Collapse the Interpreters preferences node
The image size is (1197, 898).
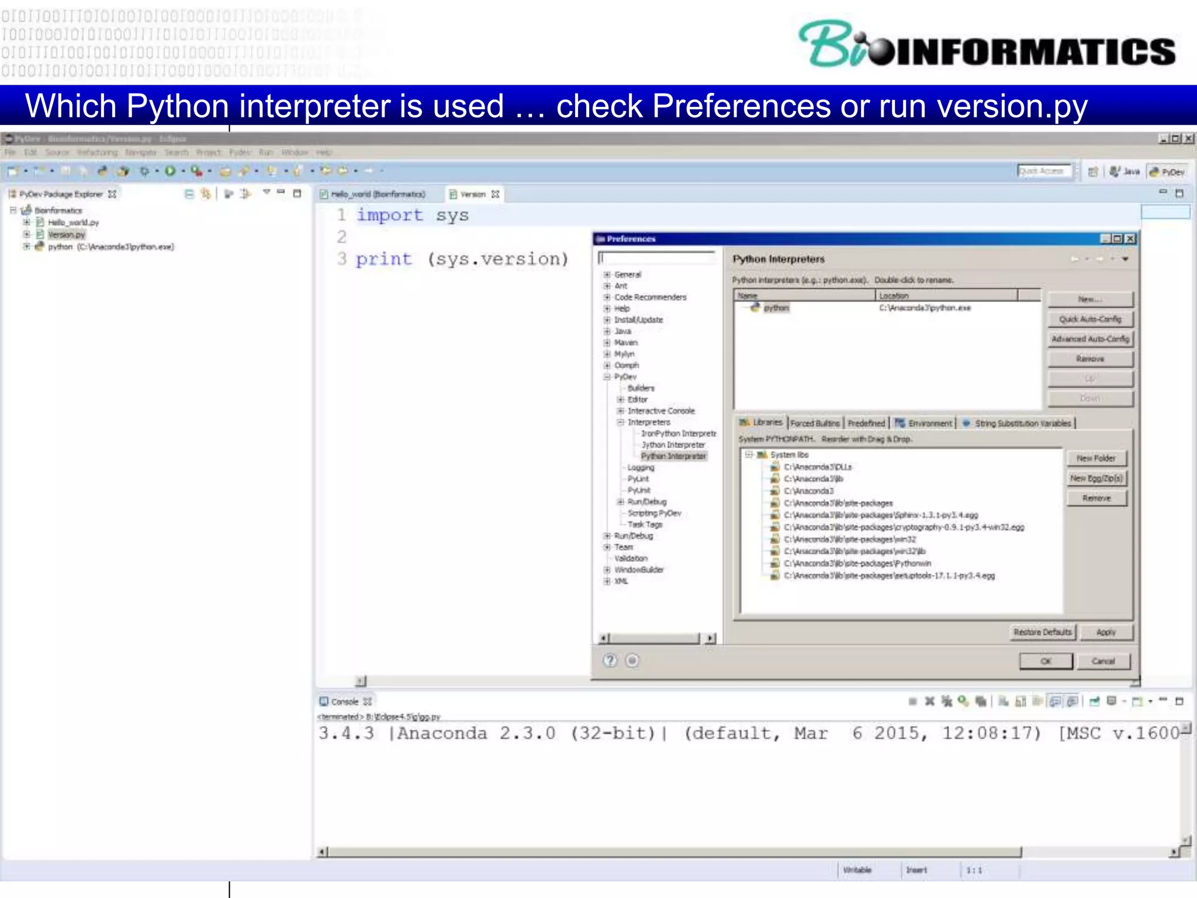[x=621, y=422]
